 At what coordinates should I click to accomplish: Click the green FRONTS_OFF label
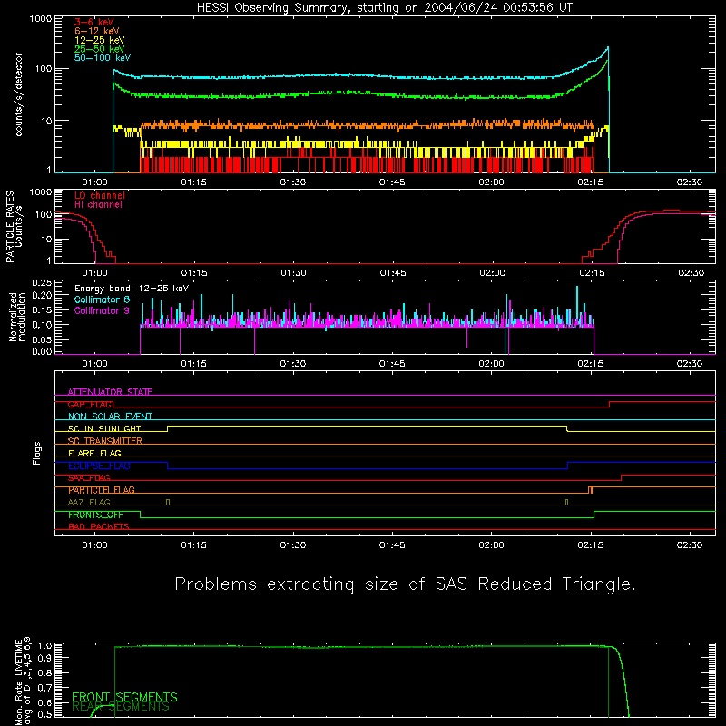95,515
